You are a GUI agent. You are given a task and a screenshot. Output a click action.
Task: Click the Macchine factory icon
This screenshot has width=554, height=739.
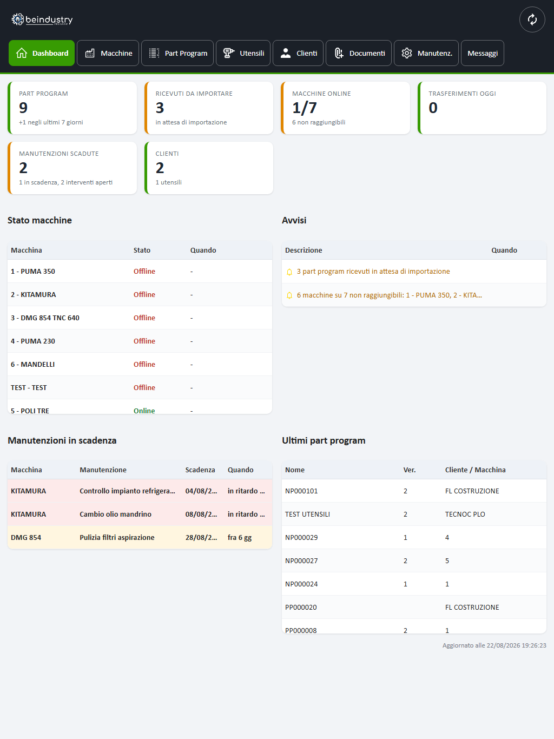pos(90,53)
